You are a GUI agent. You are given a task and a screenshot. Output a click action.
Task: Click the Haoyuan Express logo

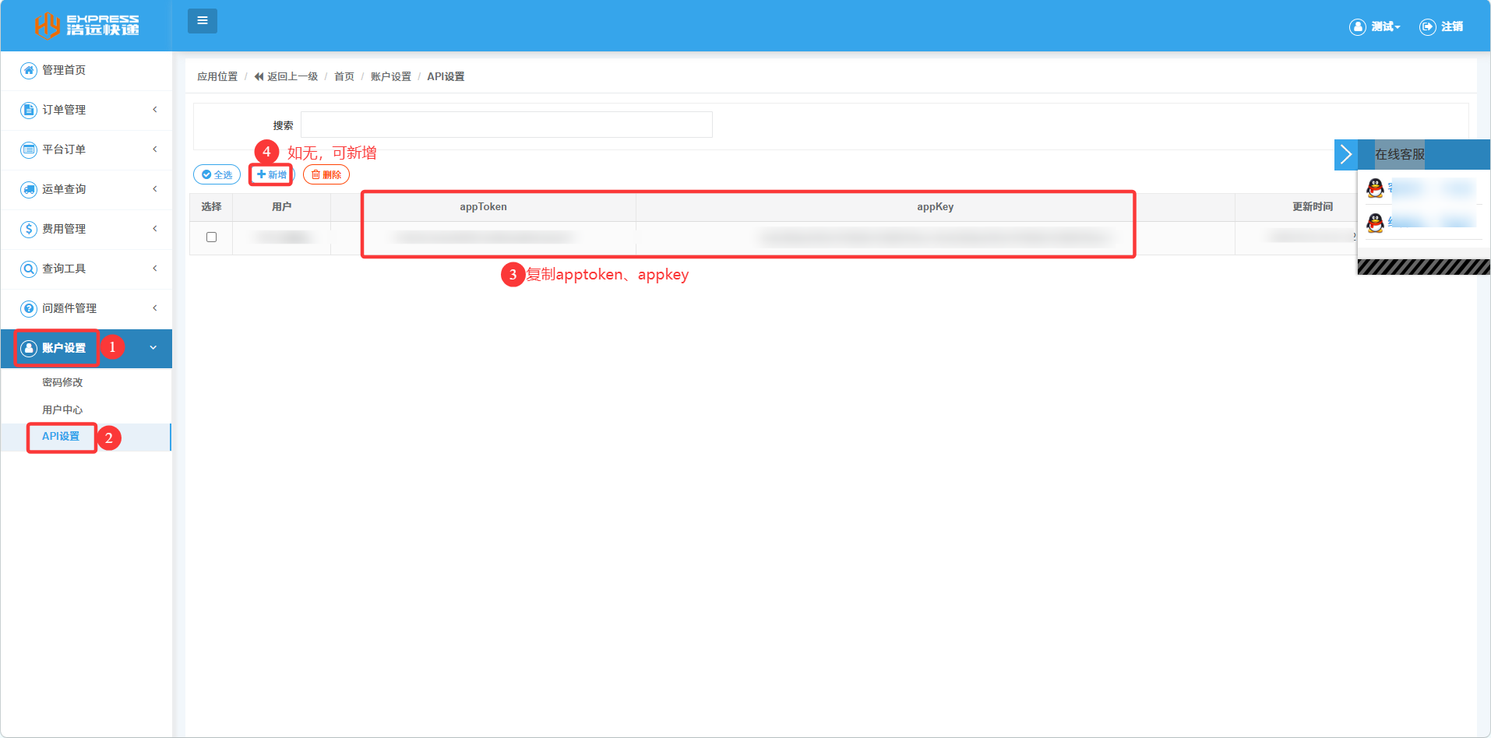pos(86,25)
